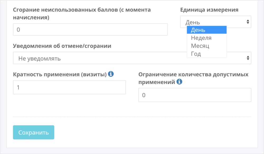Focus the Сгорание неиспользованных баллов field
264x154 pixels.
coord(90,30)
